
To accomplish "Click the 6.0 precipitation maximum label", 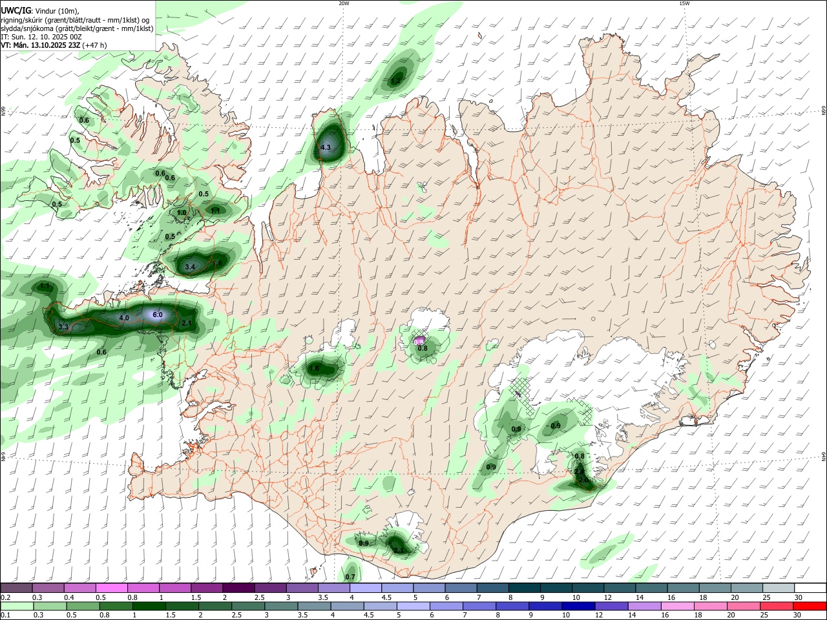I will tap(157, 315).
